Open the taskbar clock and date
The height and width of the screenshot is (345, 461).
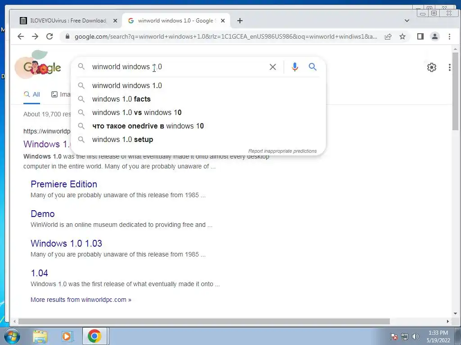[x=438, y=336]
